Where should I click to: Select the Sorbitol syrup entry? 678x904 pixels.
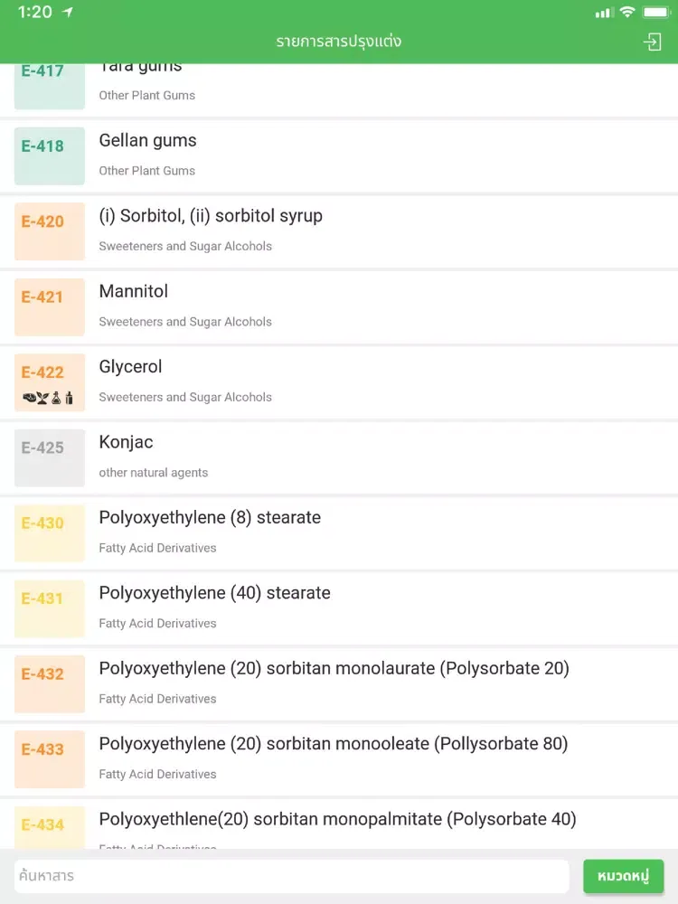[x=339, y=231]
